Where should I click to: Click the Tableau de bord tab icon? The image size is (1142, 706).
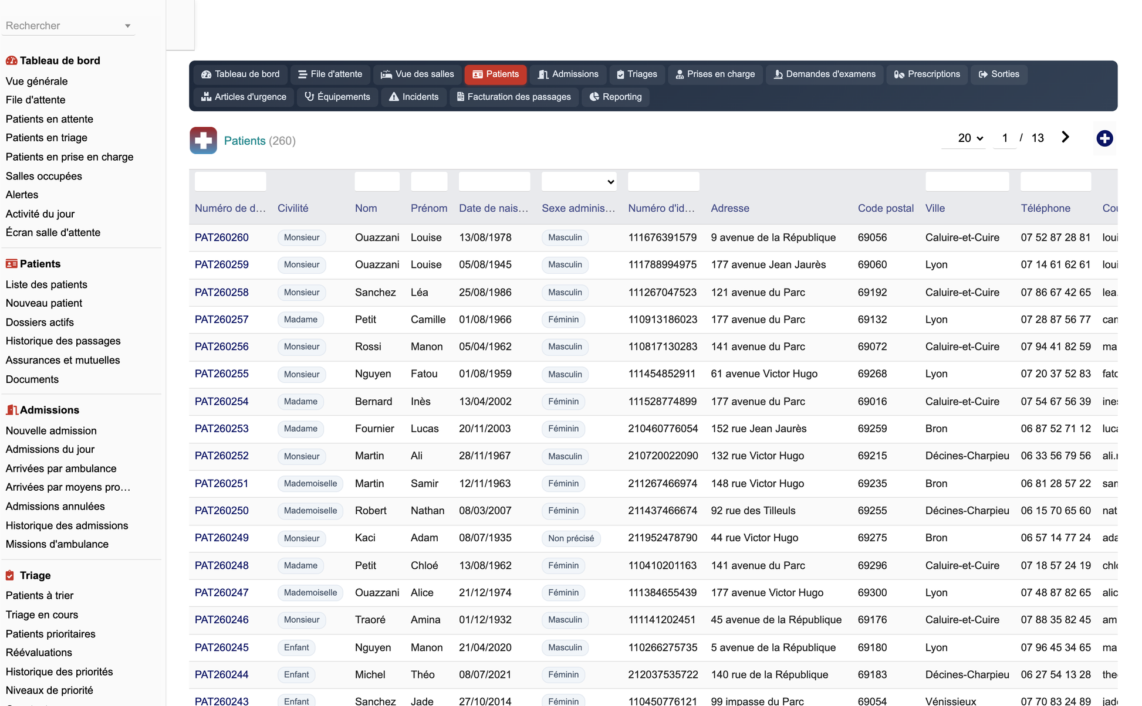[x=206, y=74]
